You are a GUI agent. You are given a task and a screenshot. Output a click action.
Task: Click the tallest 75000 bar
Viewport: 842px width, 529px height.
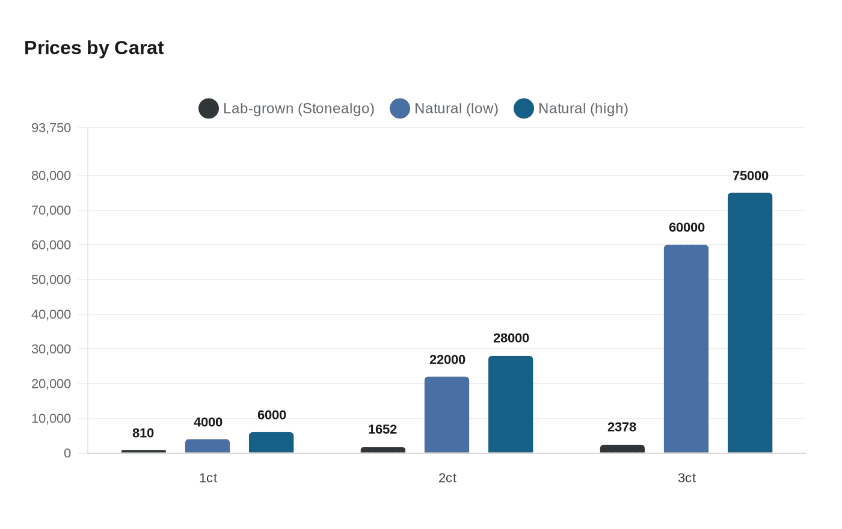point(749,322)
